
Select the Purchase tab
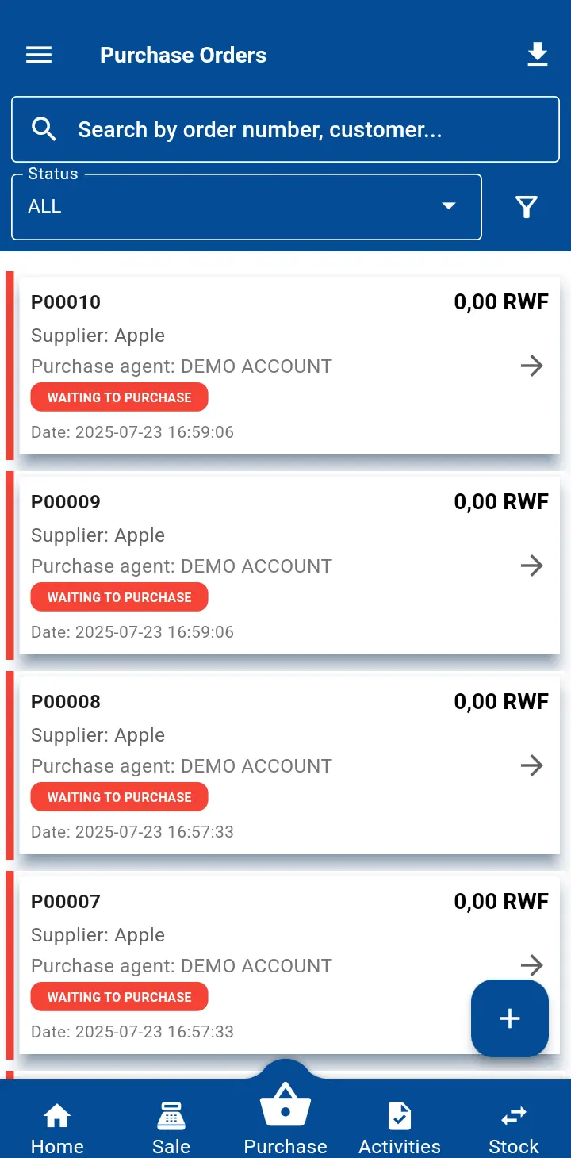pos(285,1118)
